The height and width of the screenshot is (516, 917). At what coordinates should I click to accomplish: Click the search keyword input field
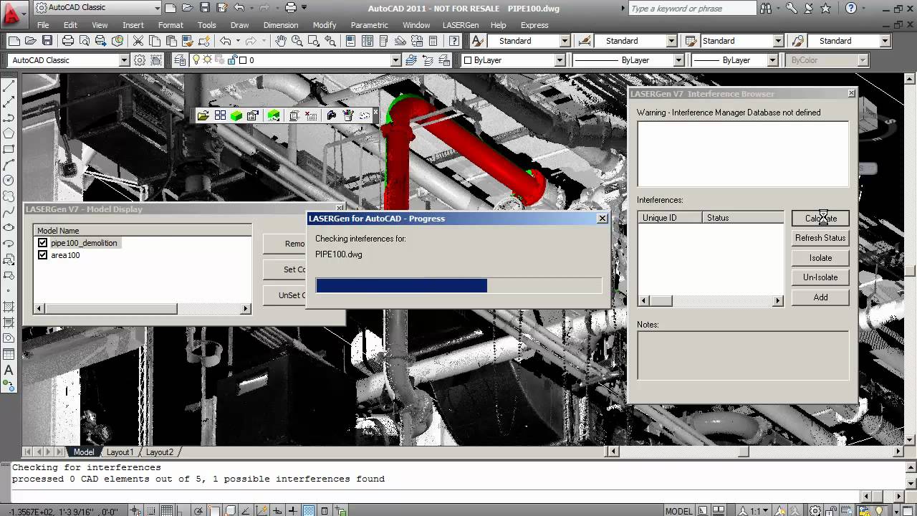692,9
